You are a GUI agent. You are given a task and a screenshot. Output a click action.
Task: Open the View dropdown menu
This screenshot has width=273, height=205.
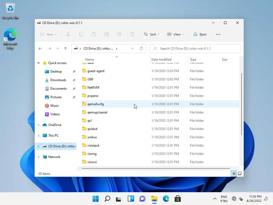point(175,34)
